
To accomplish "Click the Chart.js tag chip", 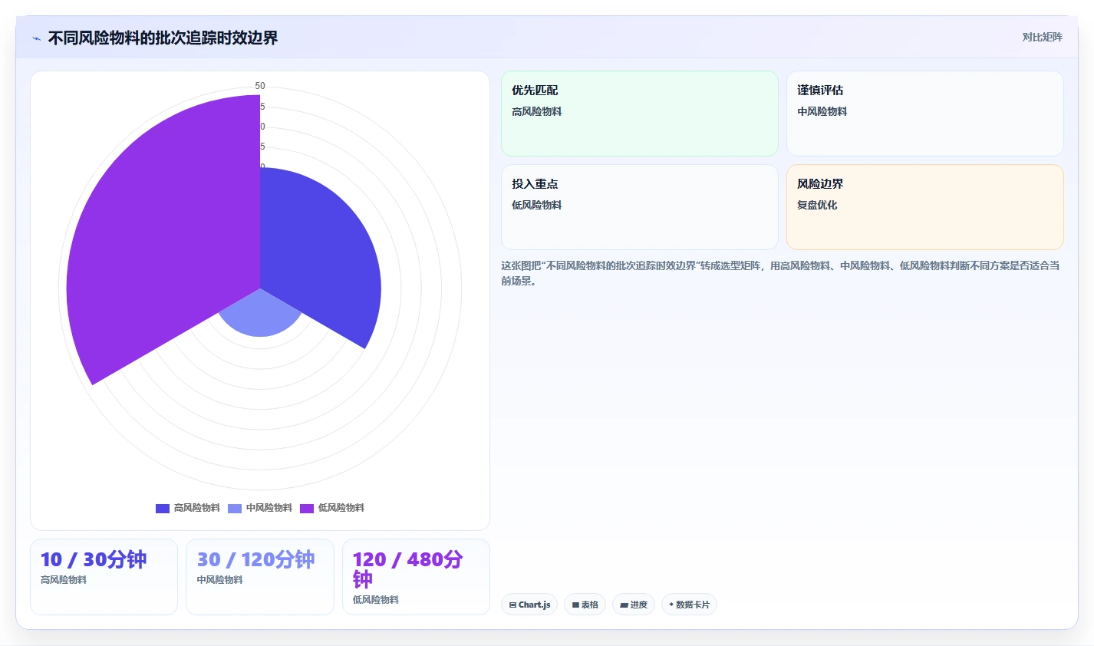I will coord(529,605).
